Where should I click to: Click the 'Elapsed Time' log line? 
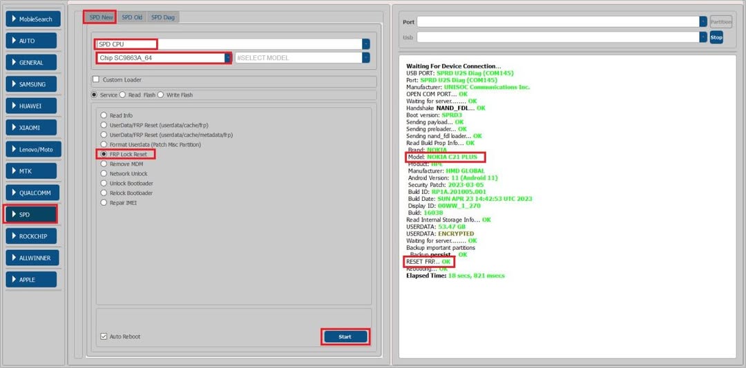tap(455, 275)
